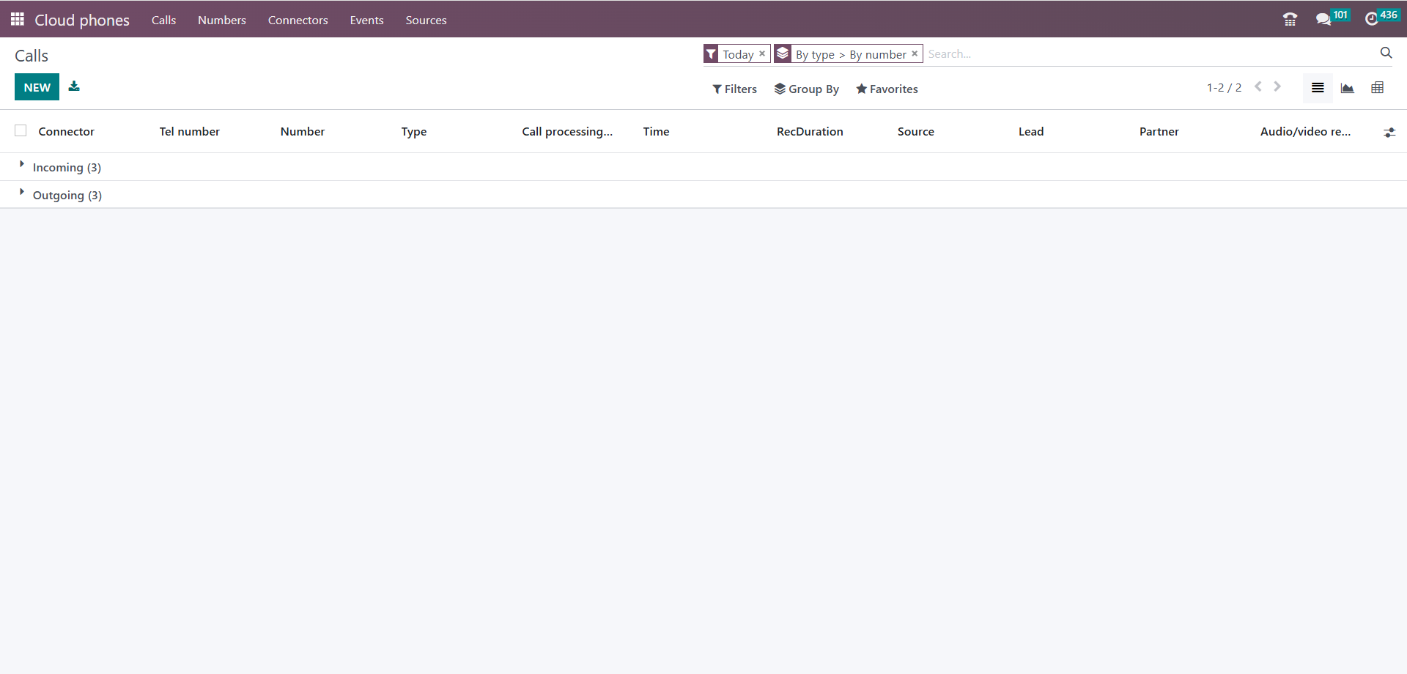This screenshot has height=674, width=1407.
Task: Remove the By type > By number grouping
Action: point(915,53)
